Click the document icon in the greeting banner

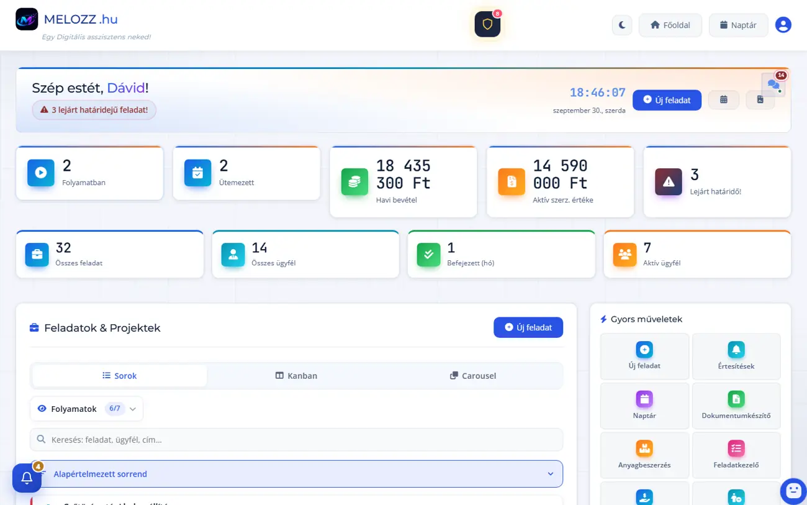point(760,100)
